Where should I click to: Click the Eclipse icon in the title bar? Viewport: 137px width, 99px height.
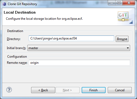[4, 4]
